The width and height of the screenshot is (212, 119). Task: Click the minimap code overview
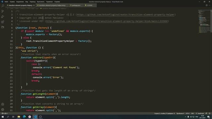tap(204, 21)
